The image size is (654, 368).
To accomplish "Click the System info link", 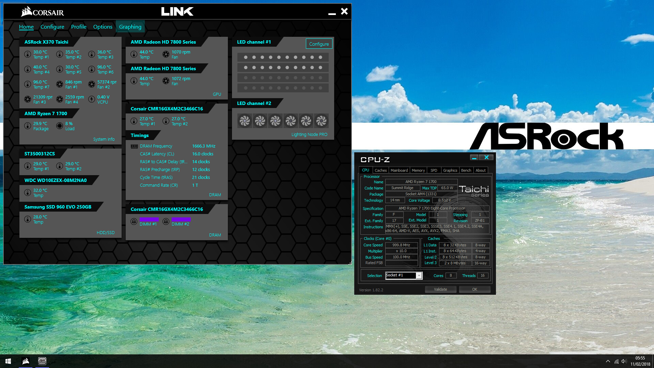I will [104, 139].
